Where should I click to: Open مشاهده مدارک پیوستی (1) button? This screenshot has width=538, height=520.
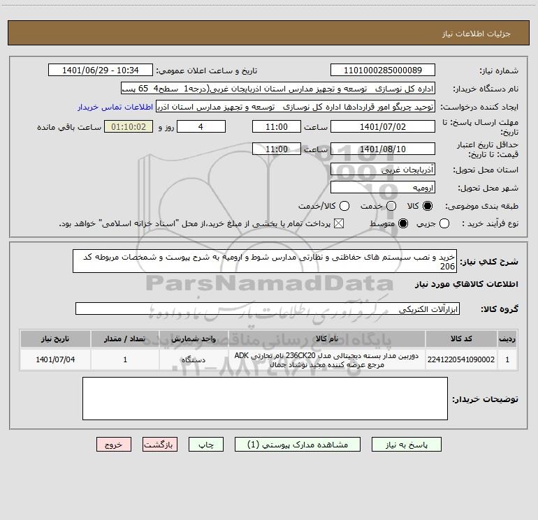coord(298,445)
